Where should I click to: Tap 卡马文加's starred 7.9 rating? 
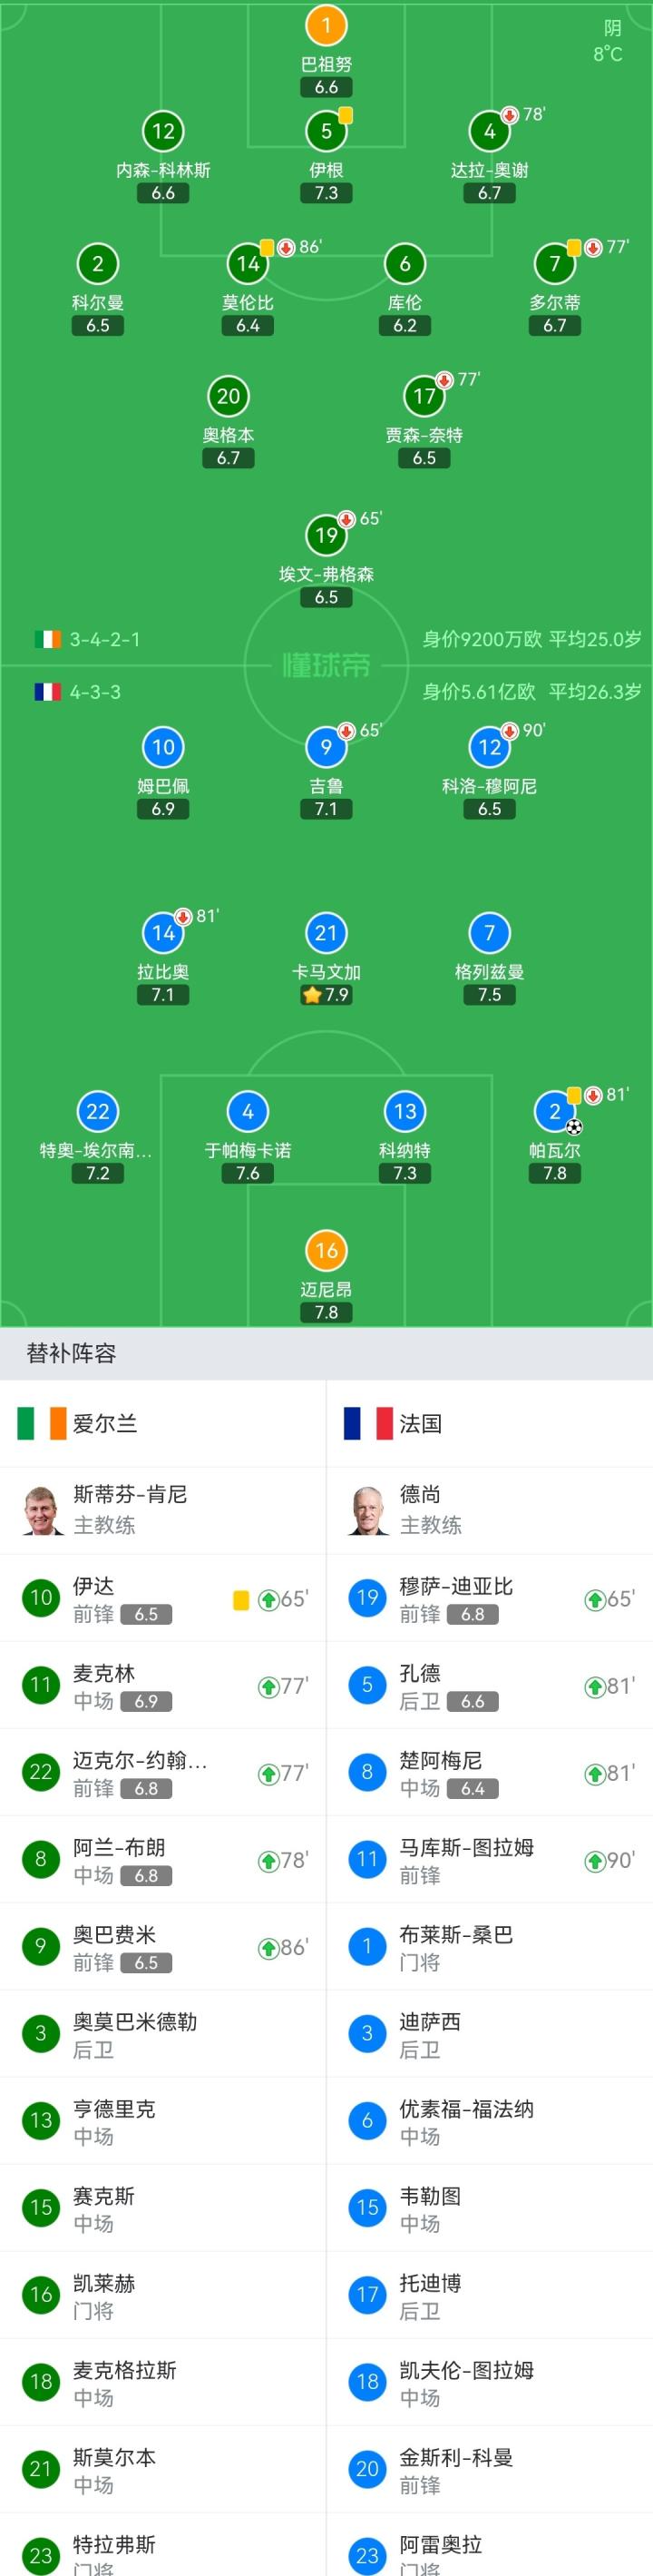(x=326, y=995)
